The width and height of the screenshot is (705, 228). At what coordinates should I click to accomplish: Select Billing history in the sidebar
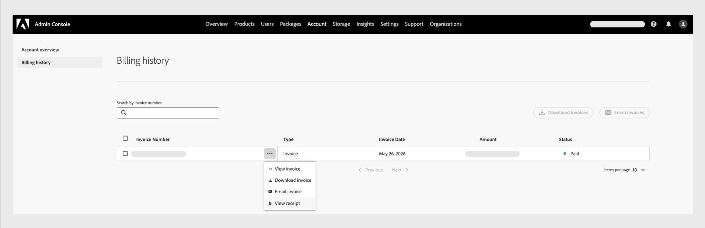pos(60,63)
